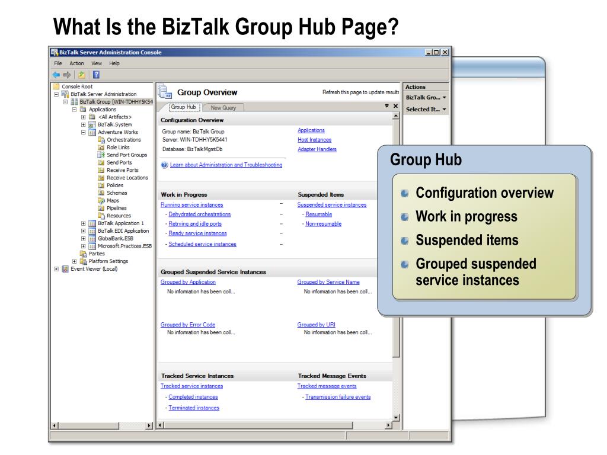
Task: Open the tab list dropdown arrow
Action: click(x=386, y=105)
